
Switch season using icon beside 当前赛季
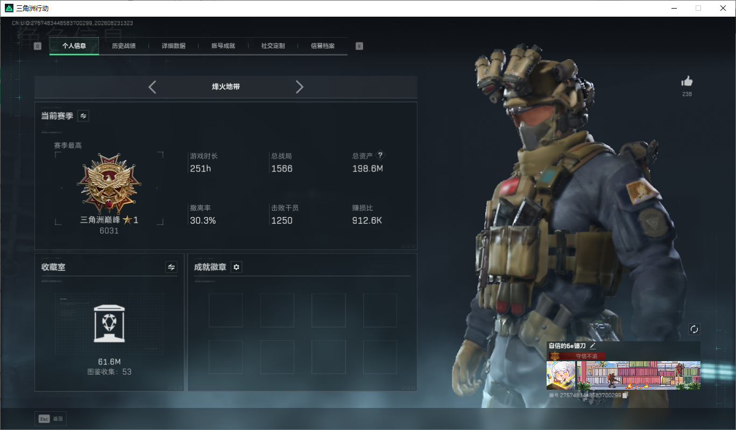(x=83, y=116)
